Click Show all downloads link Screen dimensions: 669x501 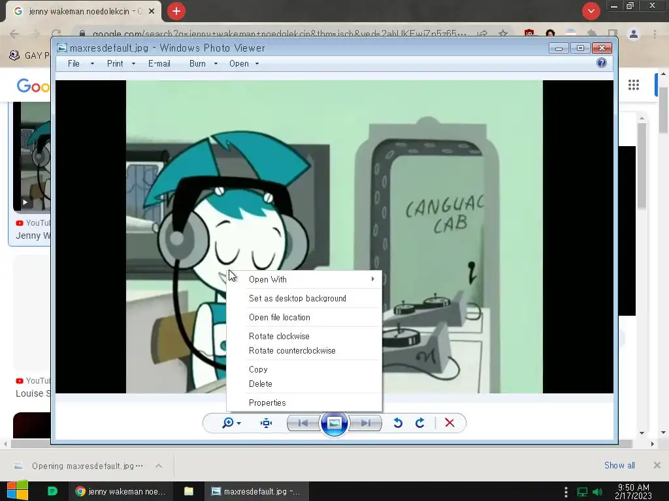tap(619, 465)
